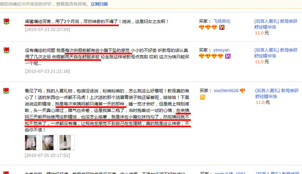Click the purple badge icon under yimoyan

[228, 56]
